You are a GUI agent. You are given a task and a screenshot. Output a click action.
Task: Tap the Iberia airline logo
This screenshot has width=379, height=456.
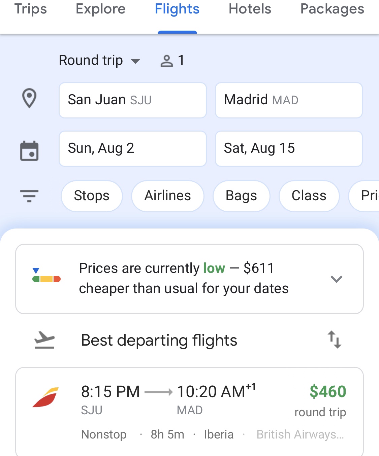tap(46, 397)
